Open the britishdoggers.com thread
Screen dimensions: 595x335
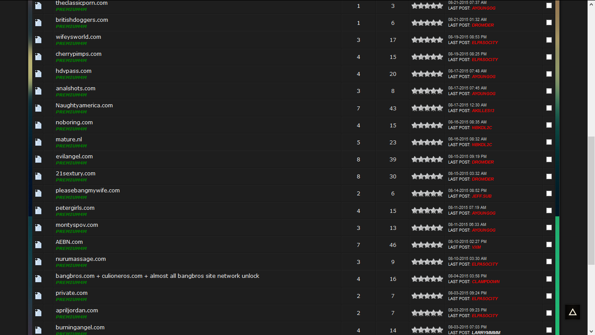(82, 20)
